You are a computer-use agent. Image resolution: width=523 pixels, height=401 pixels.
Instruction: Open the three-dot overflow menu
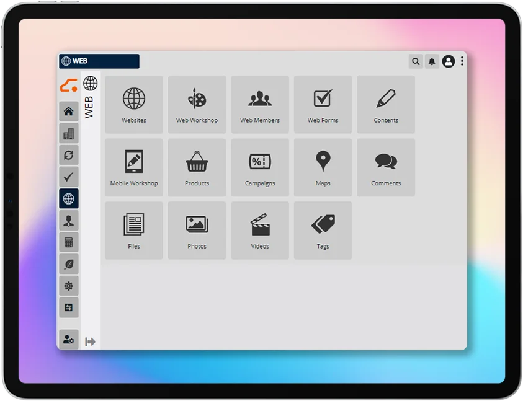point(461,61)
